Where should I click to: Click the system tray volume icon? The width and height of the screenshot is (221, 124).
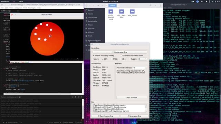coord(212,1)
